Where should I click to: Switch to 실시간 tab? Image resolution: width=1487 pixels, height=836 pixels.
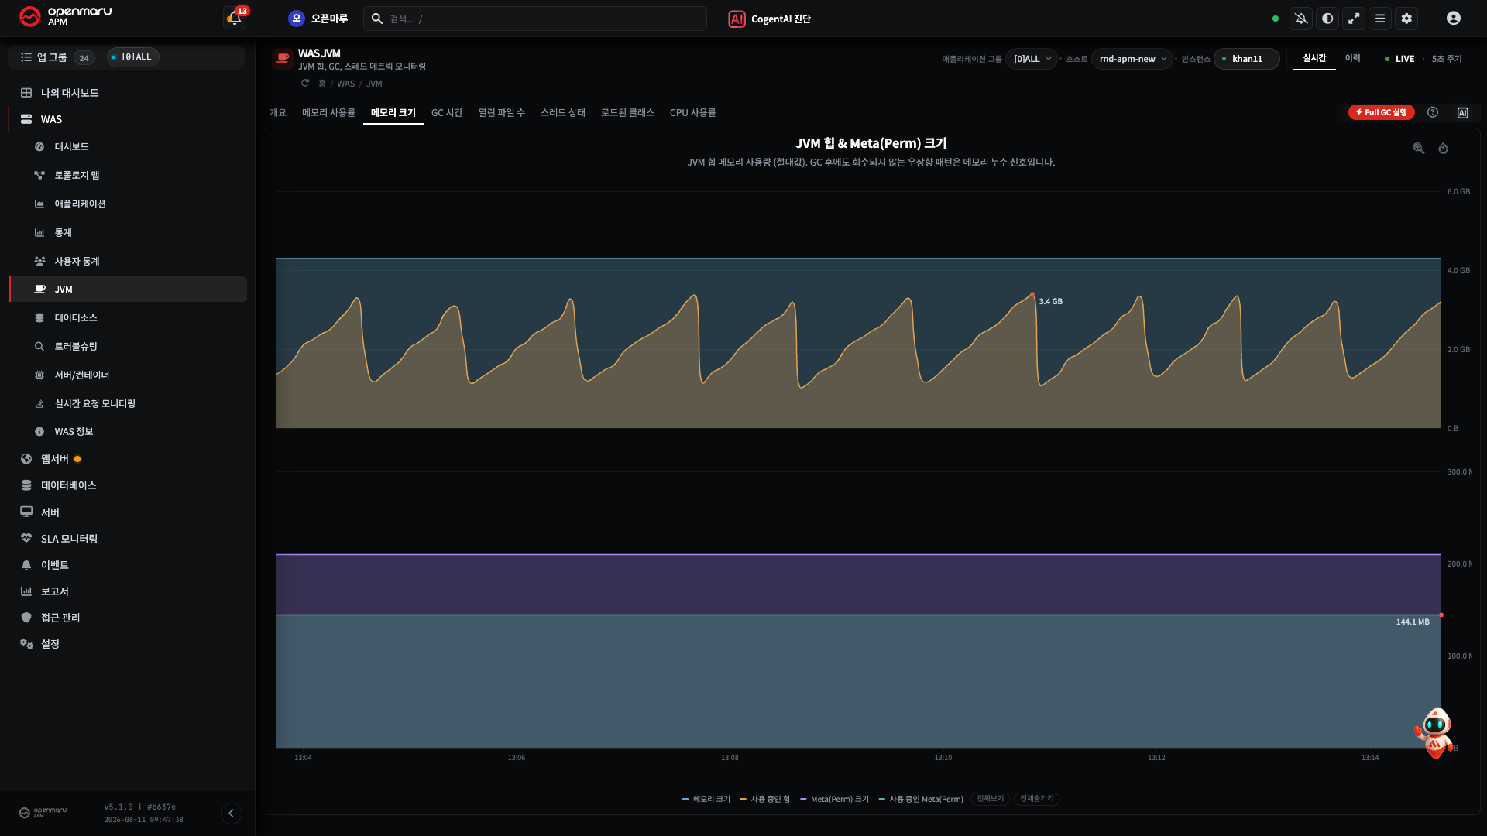pyautogui.click(x=1314, y=59)
